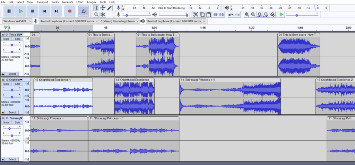This screenshot has height=165, width=355.
Task: Start recording with the red Record button
Action: (70, 11)
